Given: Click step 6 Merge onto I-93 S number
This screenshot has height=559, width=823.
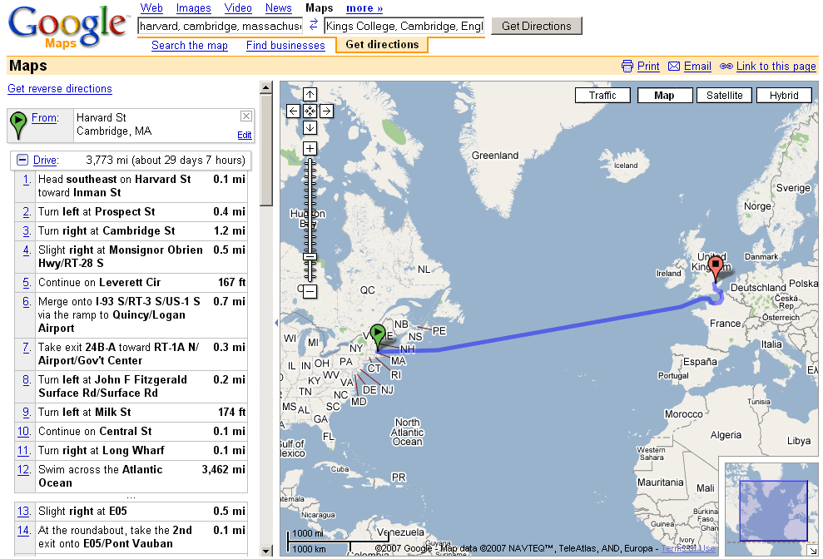Looking at the screenshot, I should point(27,301).
